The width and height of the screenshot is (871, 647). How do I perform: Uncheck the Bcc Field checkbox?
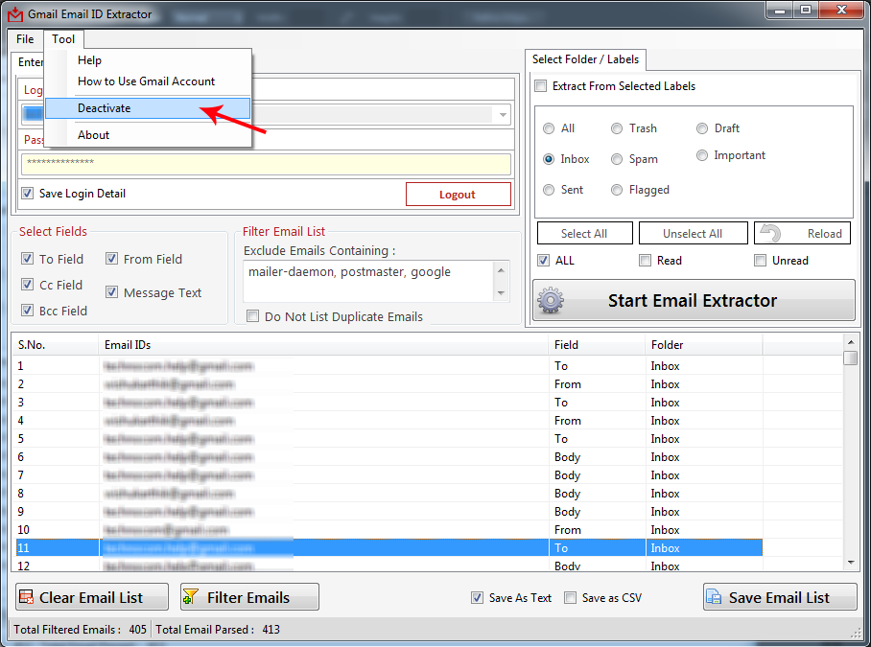click(27, 311)
